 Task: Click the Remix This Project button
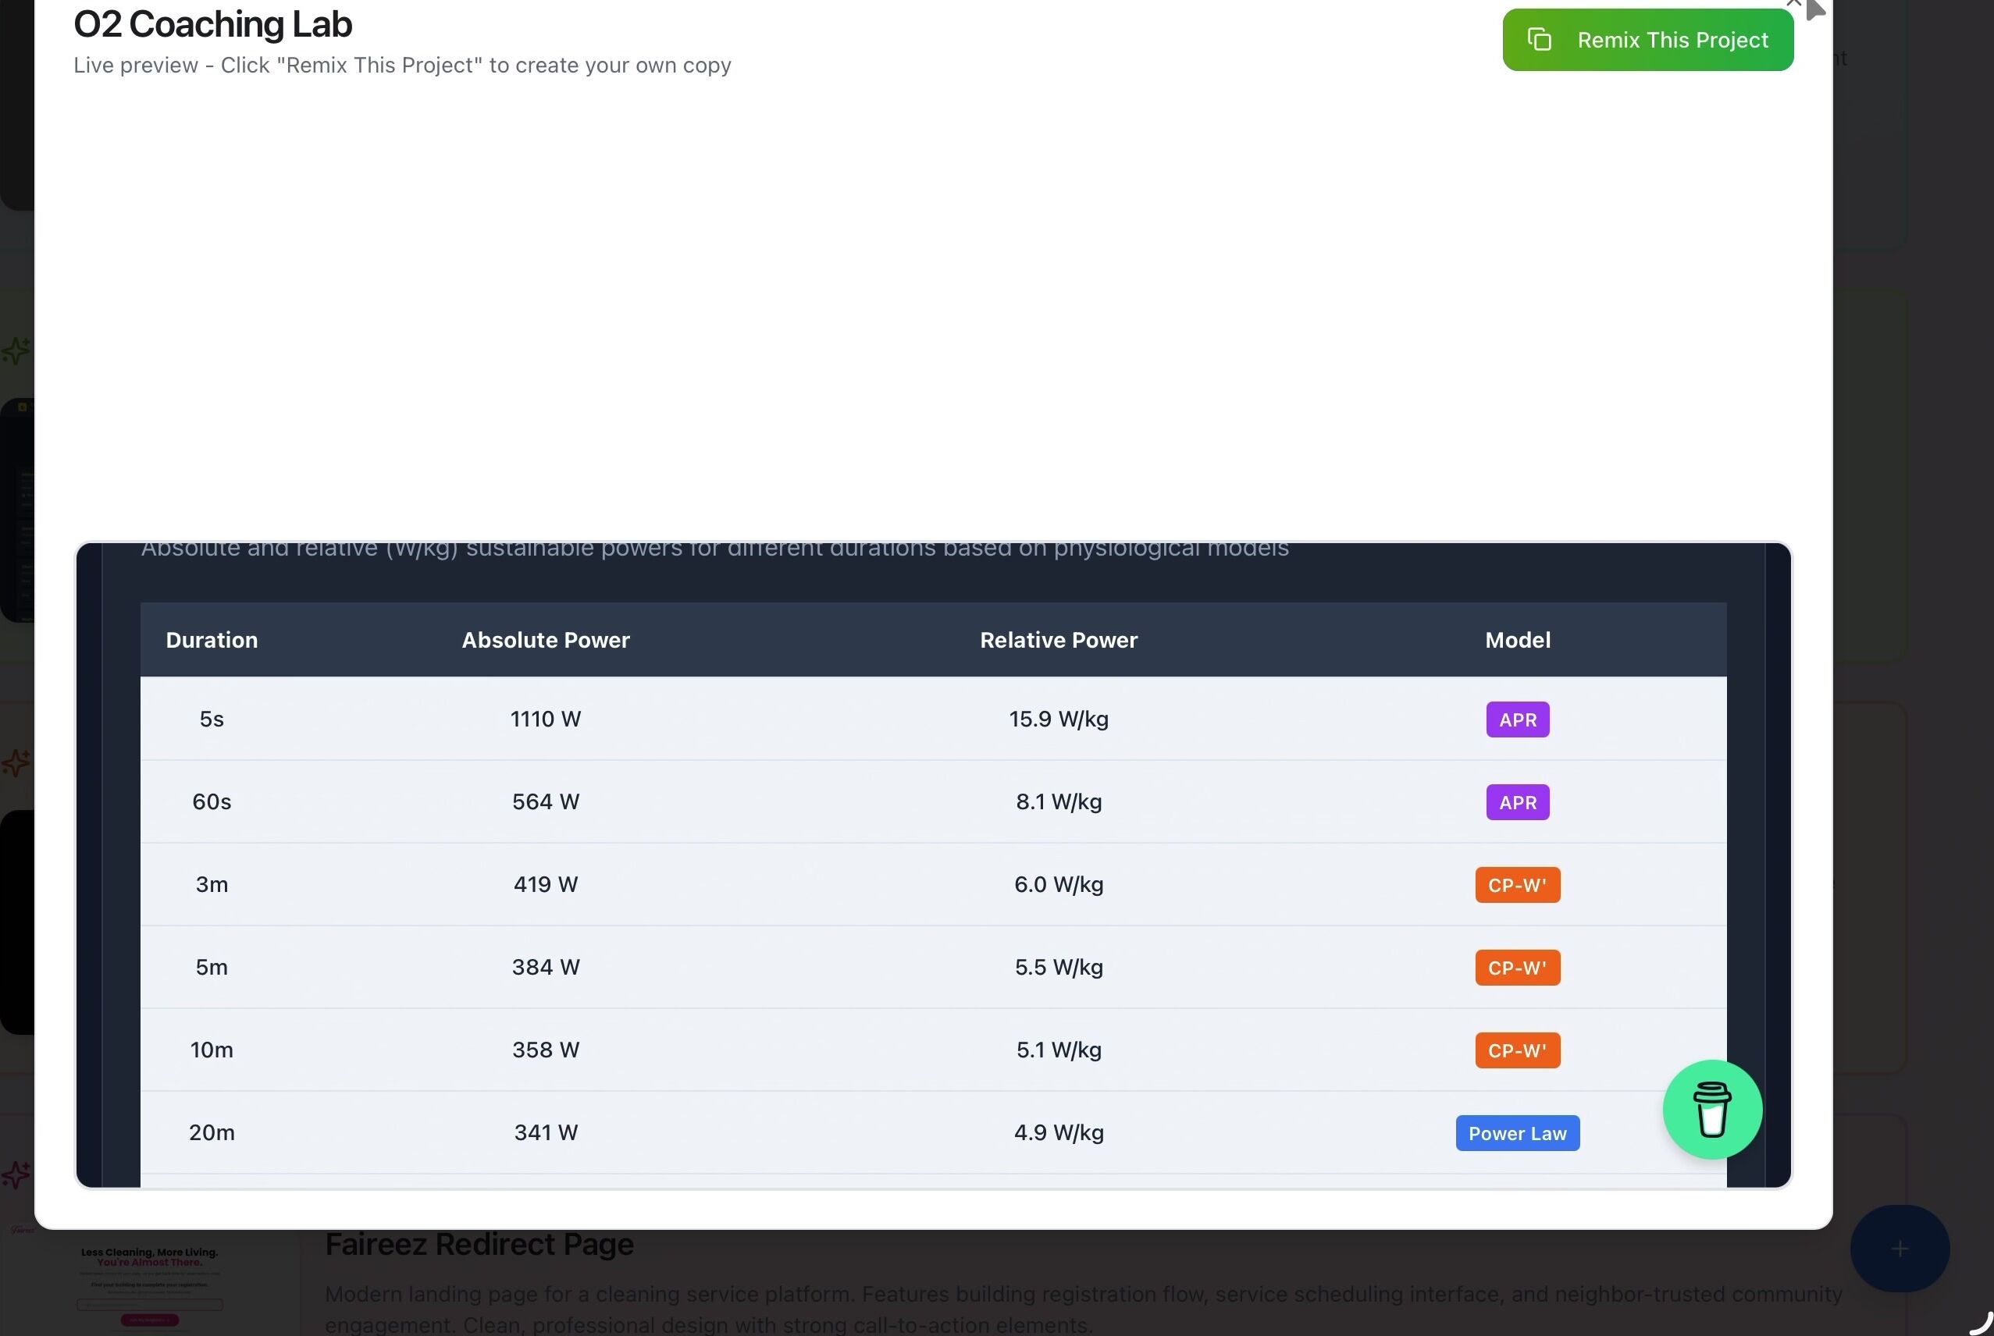1647,40
